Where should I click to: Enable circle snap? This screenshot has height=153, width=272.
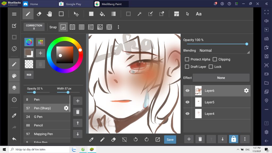[x=109, y=27]
